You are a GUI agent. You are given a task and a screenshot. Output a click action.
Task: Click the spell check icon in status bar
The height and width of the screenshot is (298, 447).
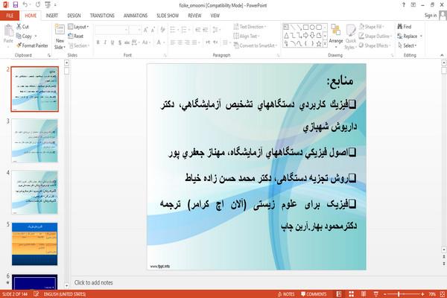[37, 294]
